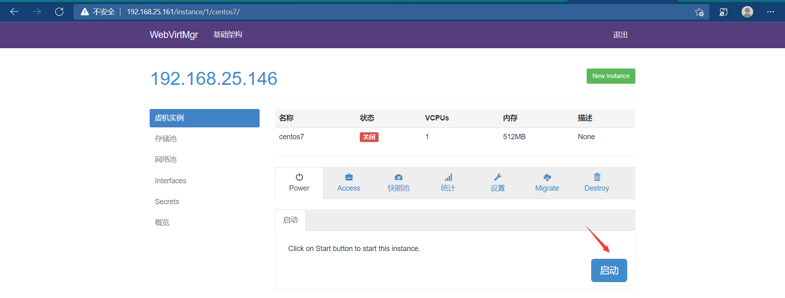
Task: Click the 不安全 security label
Action: 104,12
